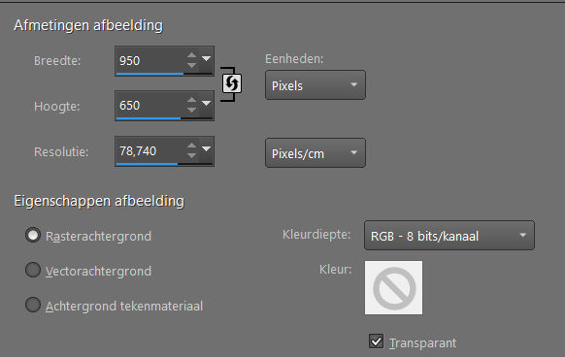Toggle the aspect ratio lock icon
The image size is (565, 357).
coord(231,83)
